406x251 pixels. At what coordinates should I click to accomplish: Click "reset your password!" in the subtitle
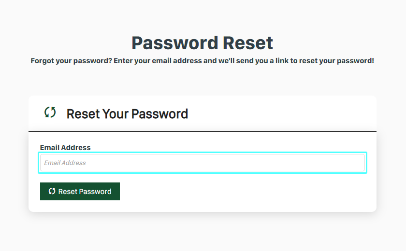336,61
